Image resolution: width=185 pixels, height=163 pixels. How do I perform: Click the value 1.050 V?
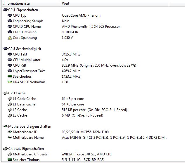coord(67,38)
